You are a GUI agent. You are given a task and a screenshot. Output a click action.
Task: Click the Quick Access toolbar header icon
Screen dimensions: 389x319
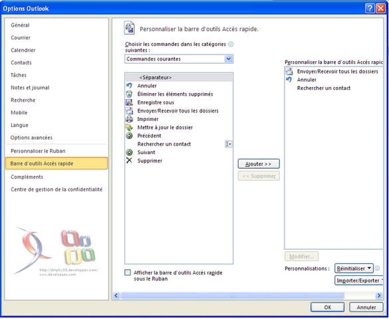click(x=129, y=28)
